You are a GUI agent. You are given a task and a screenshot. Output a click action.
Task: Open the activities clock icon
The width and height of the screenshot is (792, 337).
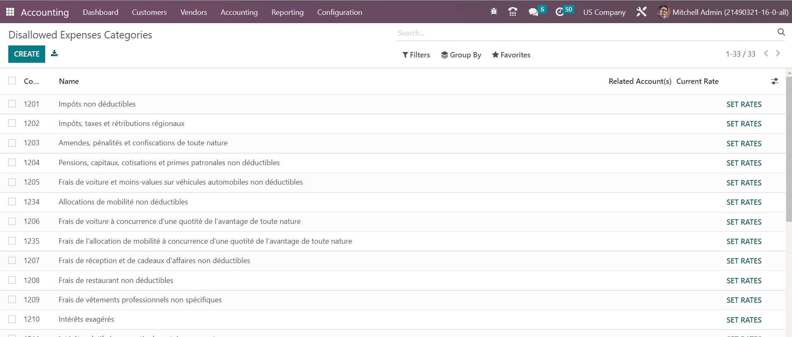[560, 12]
